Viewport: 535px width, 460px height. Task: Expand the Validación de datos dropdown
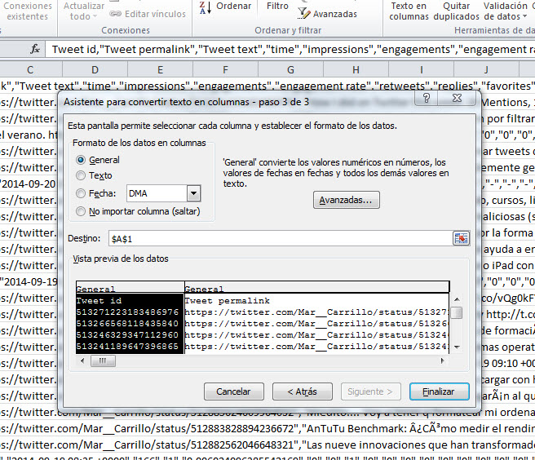[x=522, y=16]
